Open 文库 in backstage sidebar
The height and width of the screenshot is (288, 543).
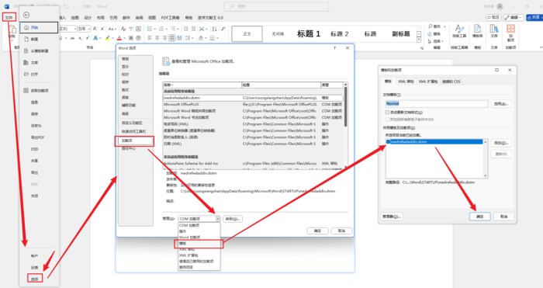point(31,63)
